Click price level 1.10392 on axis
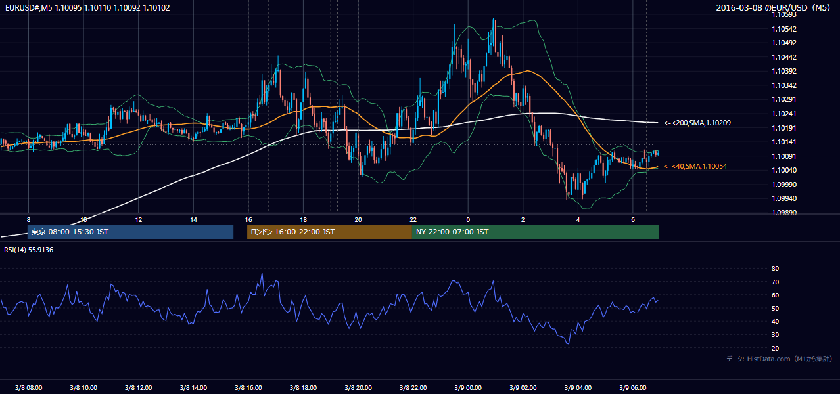This screenshot has width=840, height=394. point(784,72)
